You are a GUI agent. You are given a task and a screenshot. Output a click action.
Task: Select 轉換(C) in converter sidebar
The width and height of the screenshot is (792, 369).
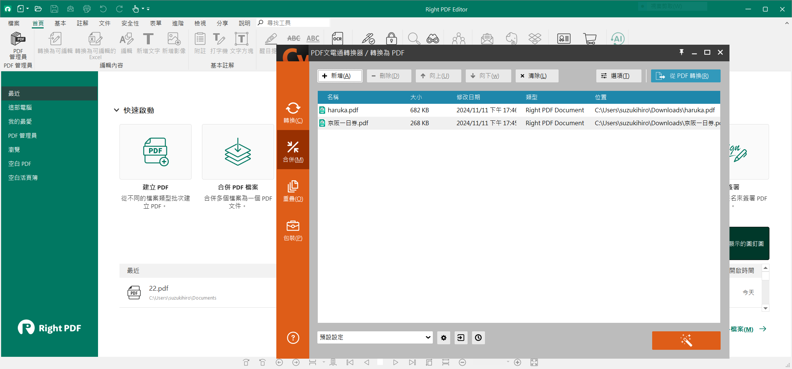tap(293, 112)
